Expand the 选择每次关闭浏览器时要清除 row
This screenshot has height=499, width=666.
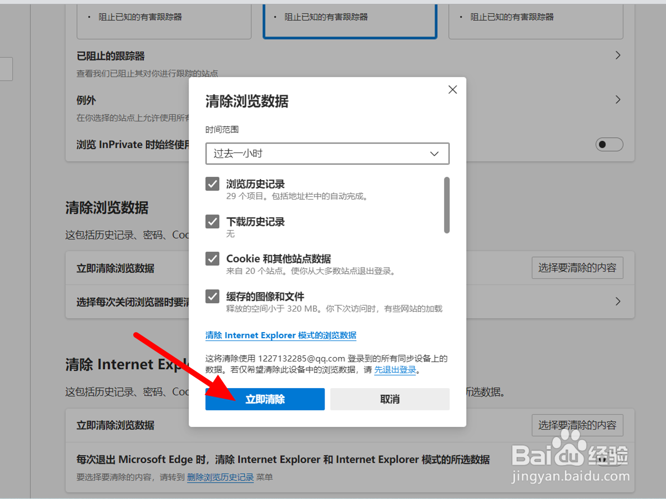click(618, 302)
